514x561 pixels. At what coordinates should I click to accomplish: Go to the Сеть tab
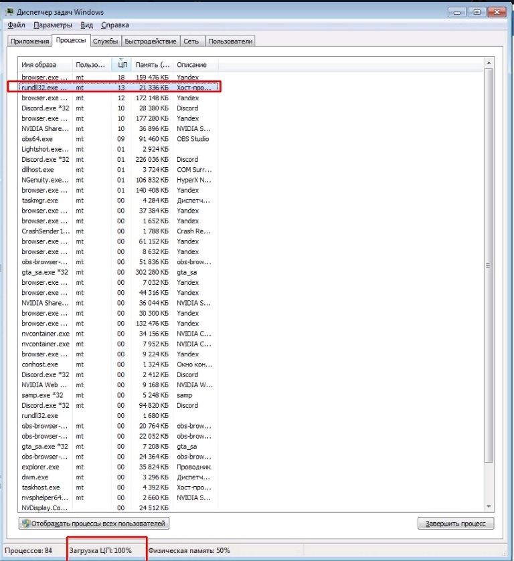coord(191,41)
